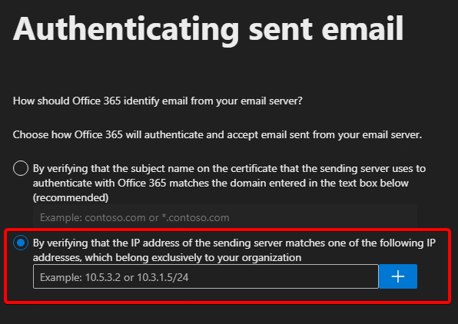This screenshot has height=324, width=458.
Task: Click the 'How should Office 365 identify email' question
Action: tap(158, 101)
